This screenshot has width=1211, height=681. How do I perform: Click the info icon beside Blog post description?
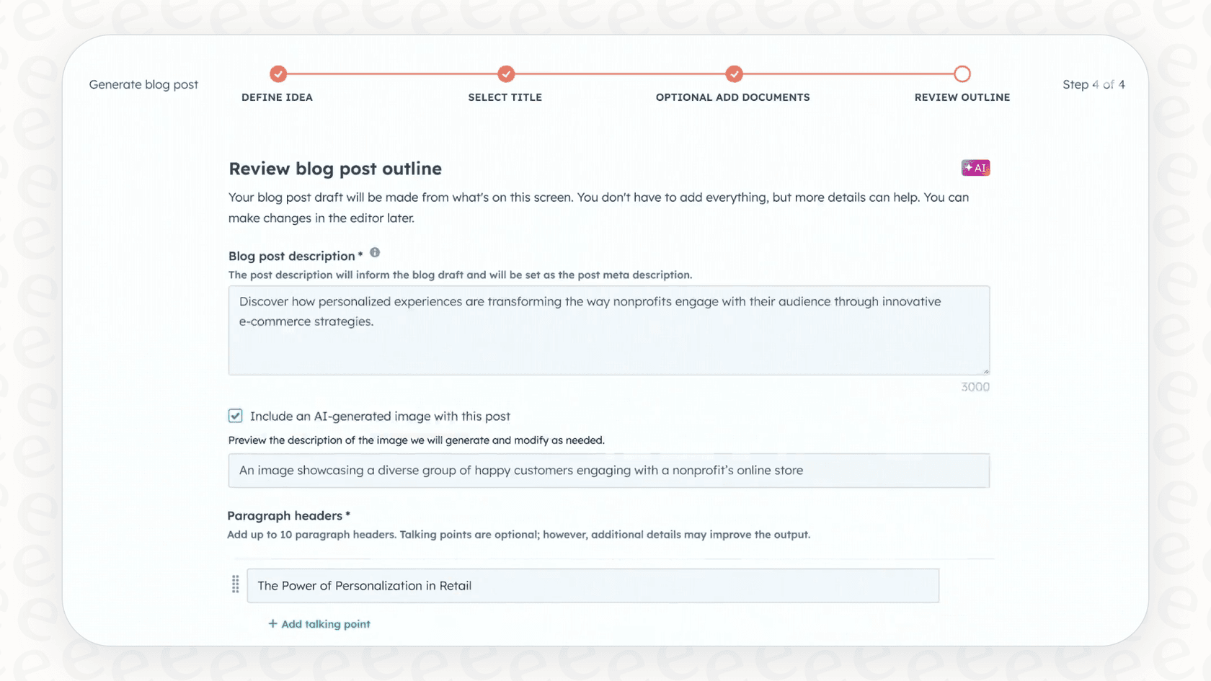coord(375,252)
